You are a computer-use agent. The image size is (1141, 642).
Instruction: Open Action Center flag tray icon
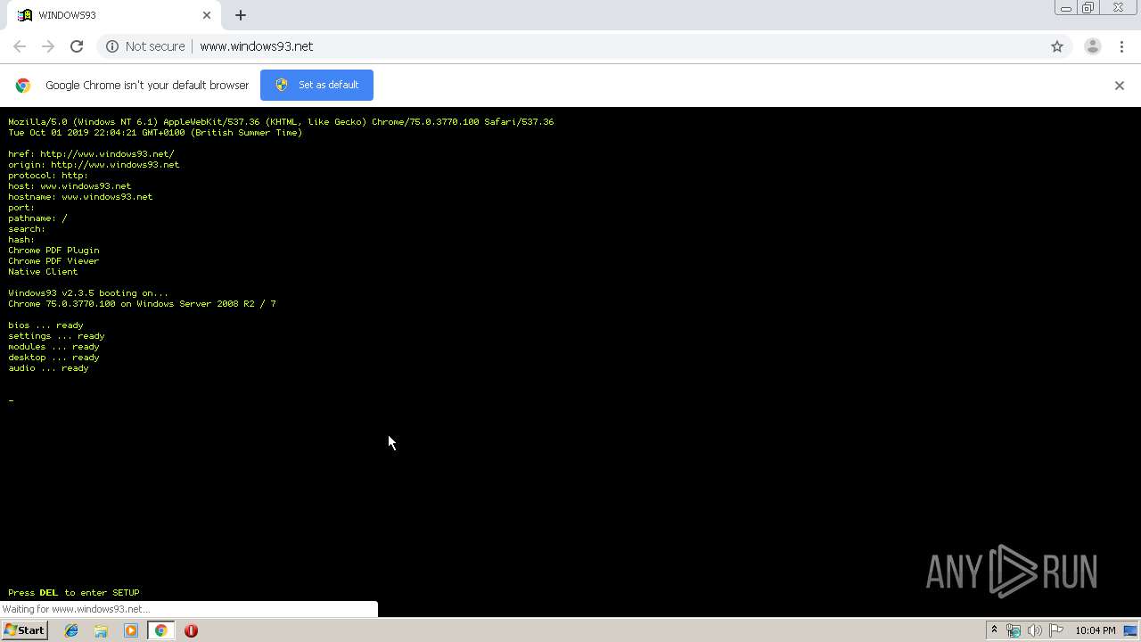[1055, 630]
